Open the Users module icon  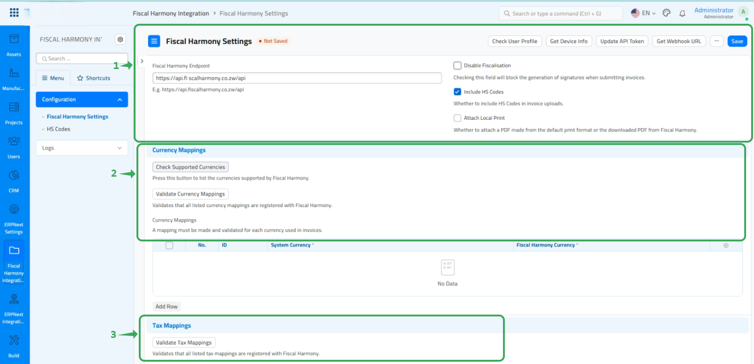(x=14, y=141)
